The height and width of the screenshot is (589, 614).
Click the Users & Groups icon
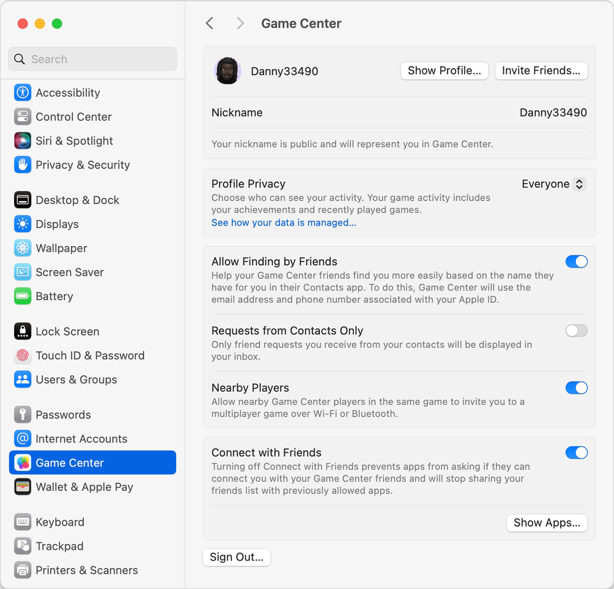(22, 380)
